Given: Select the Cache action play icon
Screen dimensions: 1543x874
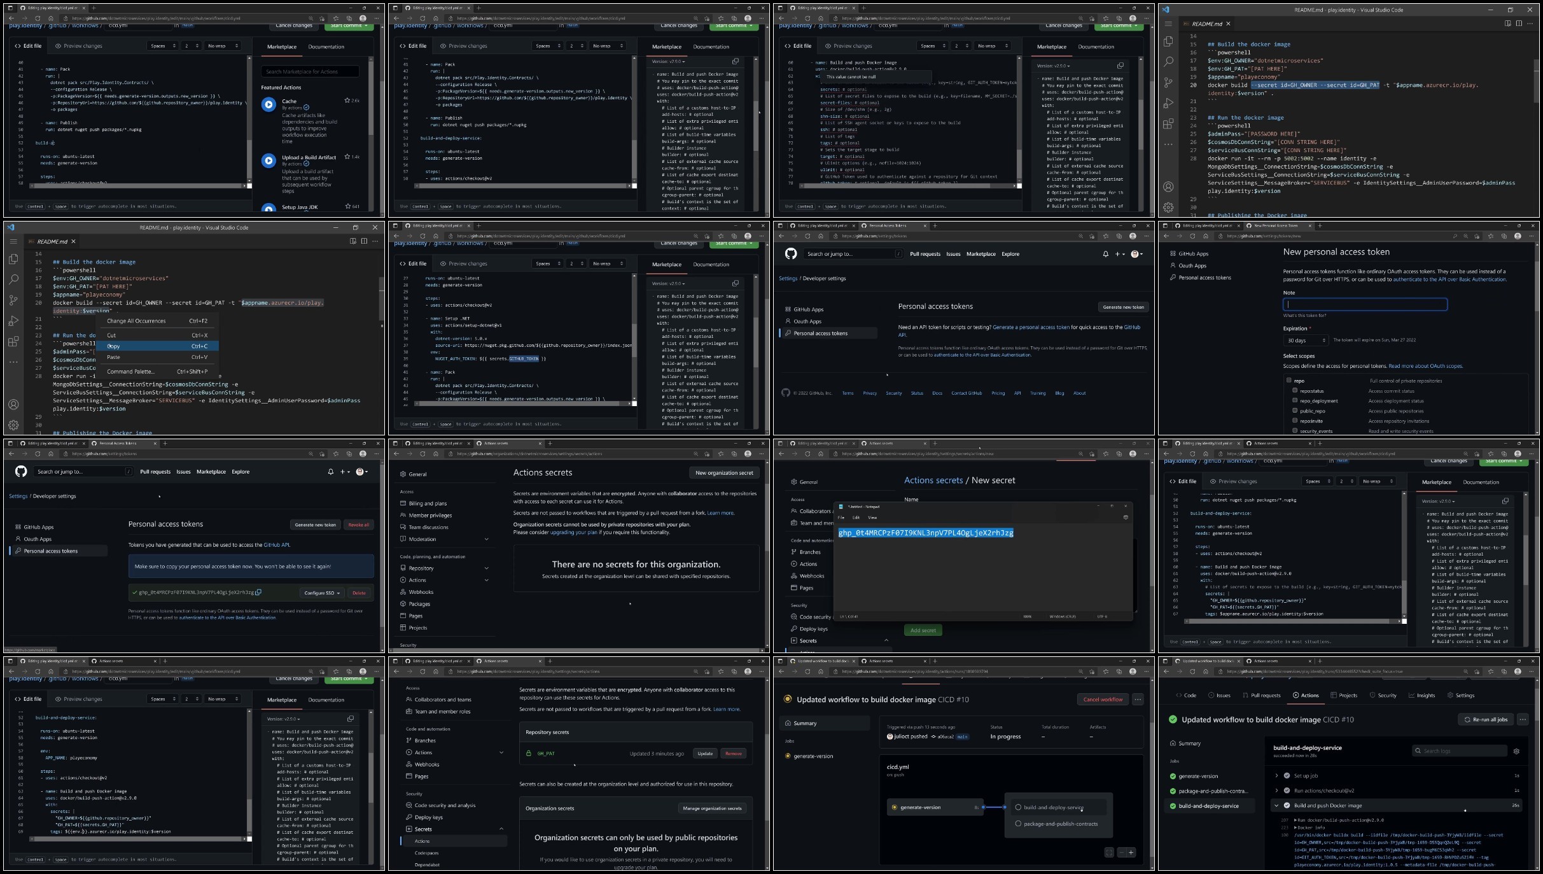Looking at the screenshot, I should pos(269,105).
